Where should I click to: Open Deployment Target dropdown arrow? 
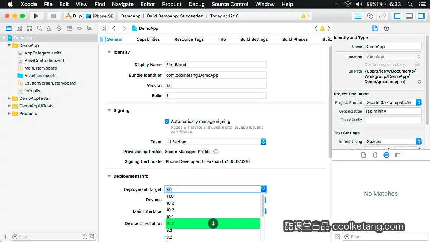(x=263, y=189)
